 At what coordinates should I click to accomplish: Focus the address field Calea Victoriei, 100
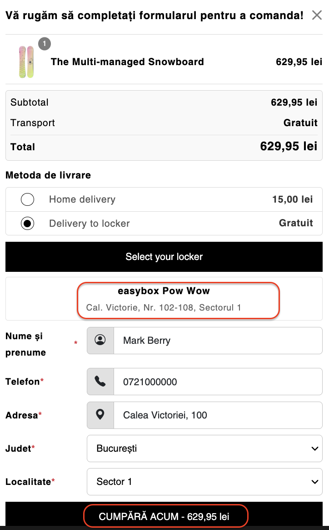(218, 415)
